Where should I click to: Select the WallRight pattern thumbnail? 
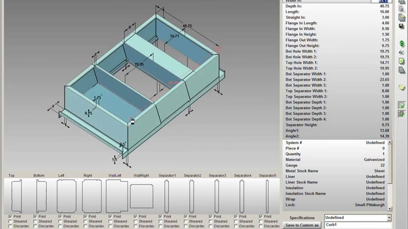(141, 196)
